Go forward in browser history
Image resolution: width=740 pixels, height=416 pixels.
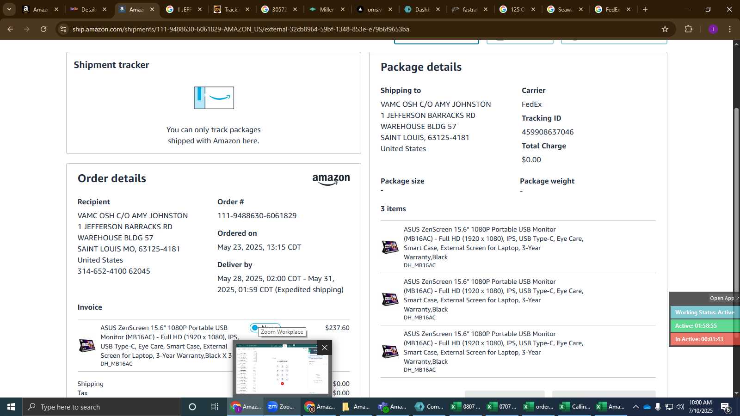click(27, 29)
